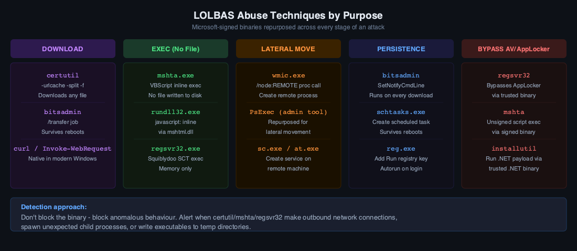Click "/node:REMOTE proc call" text
This screenshot has height=251, width=577.
point(288,86)
